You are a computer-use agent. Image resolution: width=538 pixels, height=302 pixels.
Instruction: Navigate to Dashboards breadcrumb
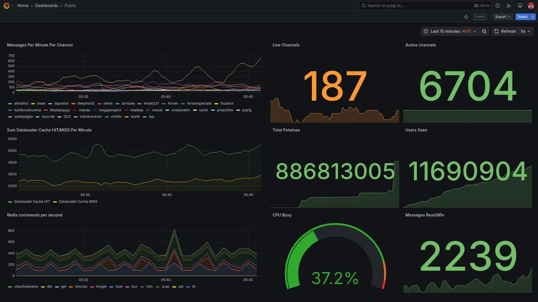[47, 5]
